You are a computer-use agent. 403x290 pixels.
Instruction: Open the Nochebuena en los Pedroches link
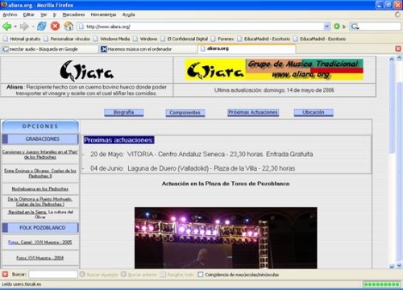(40, 188)
